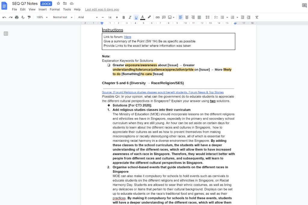Click the Here forum hyperlink
Screen dimensions: 308x205
pos(128,37)
